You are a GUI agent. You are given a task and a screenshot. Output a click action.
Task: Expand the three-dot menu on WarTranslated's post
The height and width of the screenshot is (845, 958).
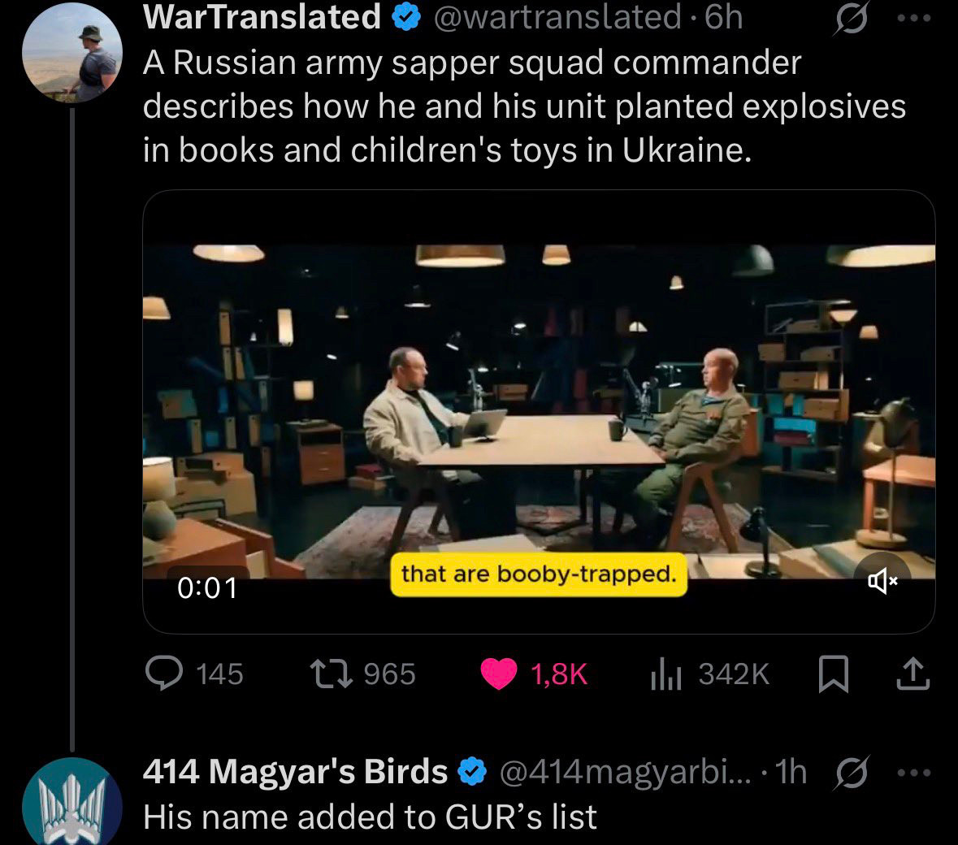pos(914,19)
